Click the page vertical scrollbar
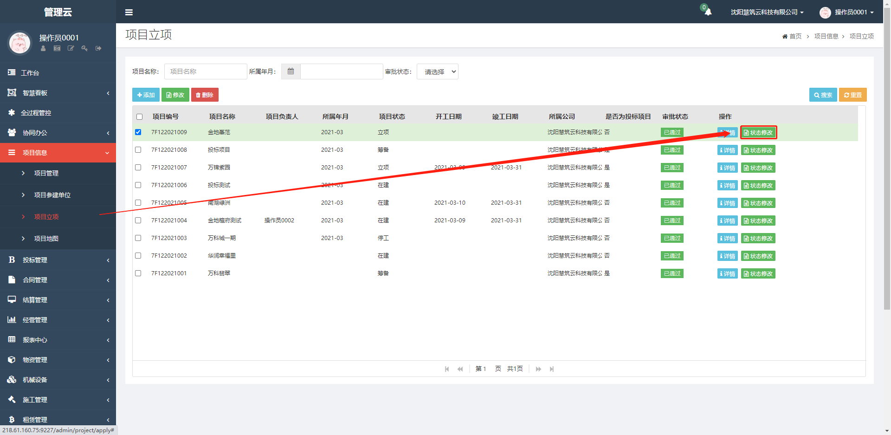The width and height of the screenshot is (891, 435). point(887,158)
